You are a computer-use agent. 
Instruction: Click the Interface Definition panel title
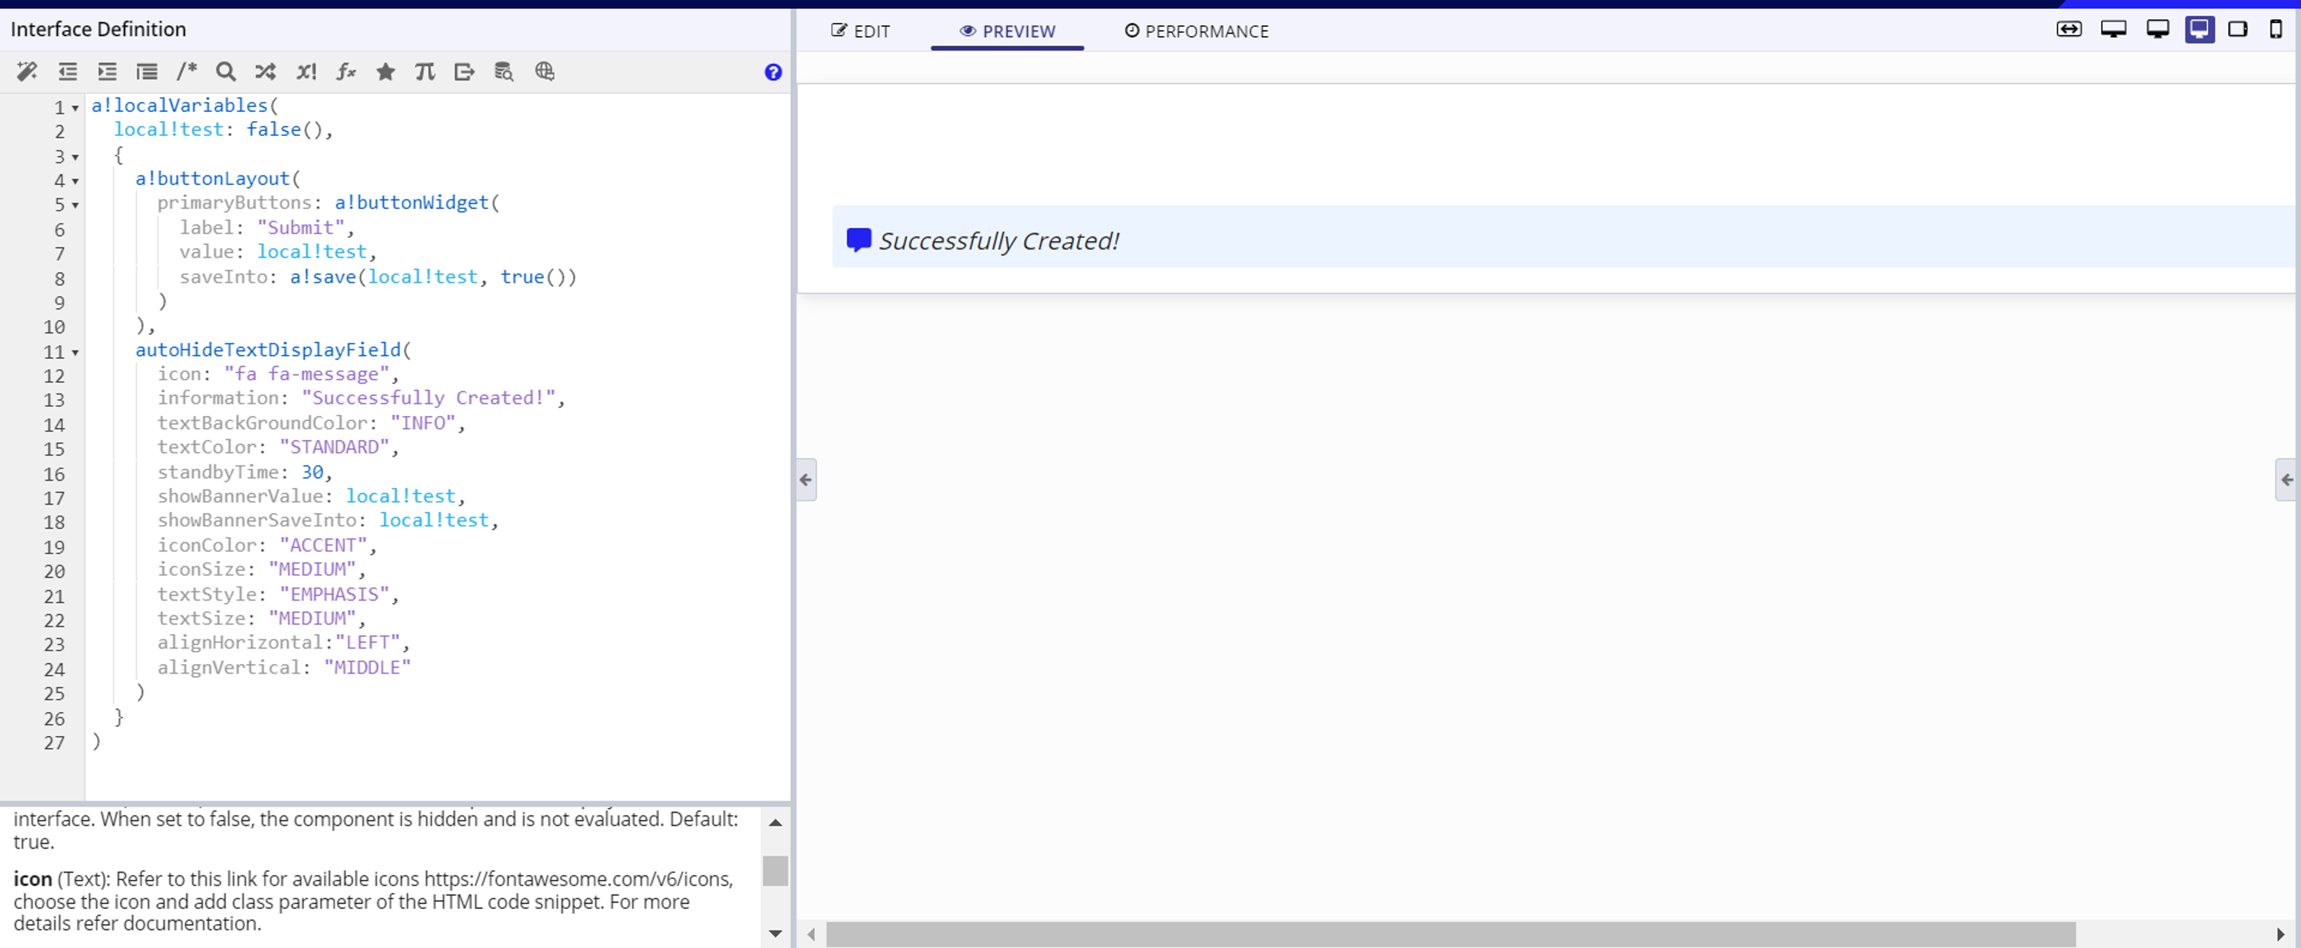(98, 29)
